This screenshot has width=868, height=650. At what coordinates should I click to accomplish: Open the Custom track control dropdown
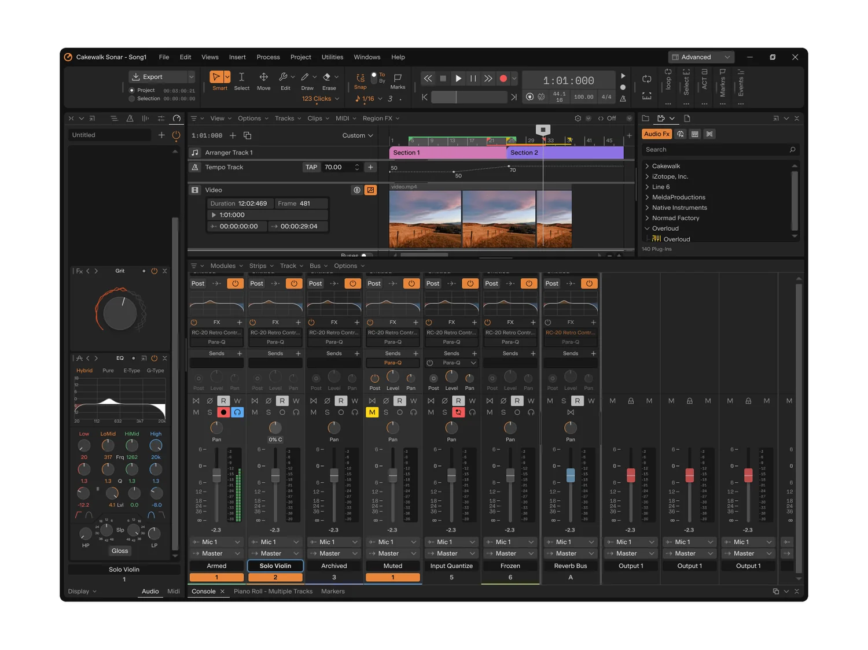(x=358, y=135)
